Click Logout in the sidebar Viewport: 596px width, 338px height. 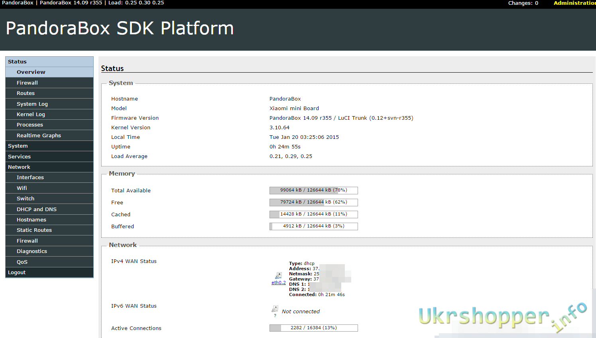pos(49,273)
